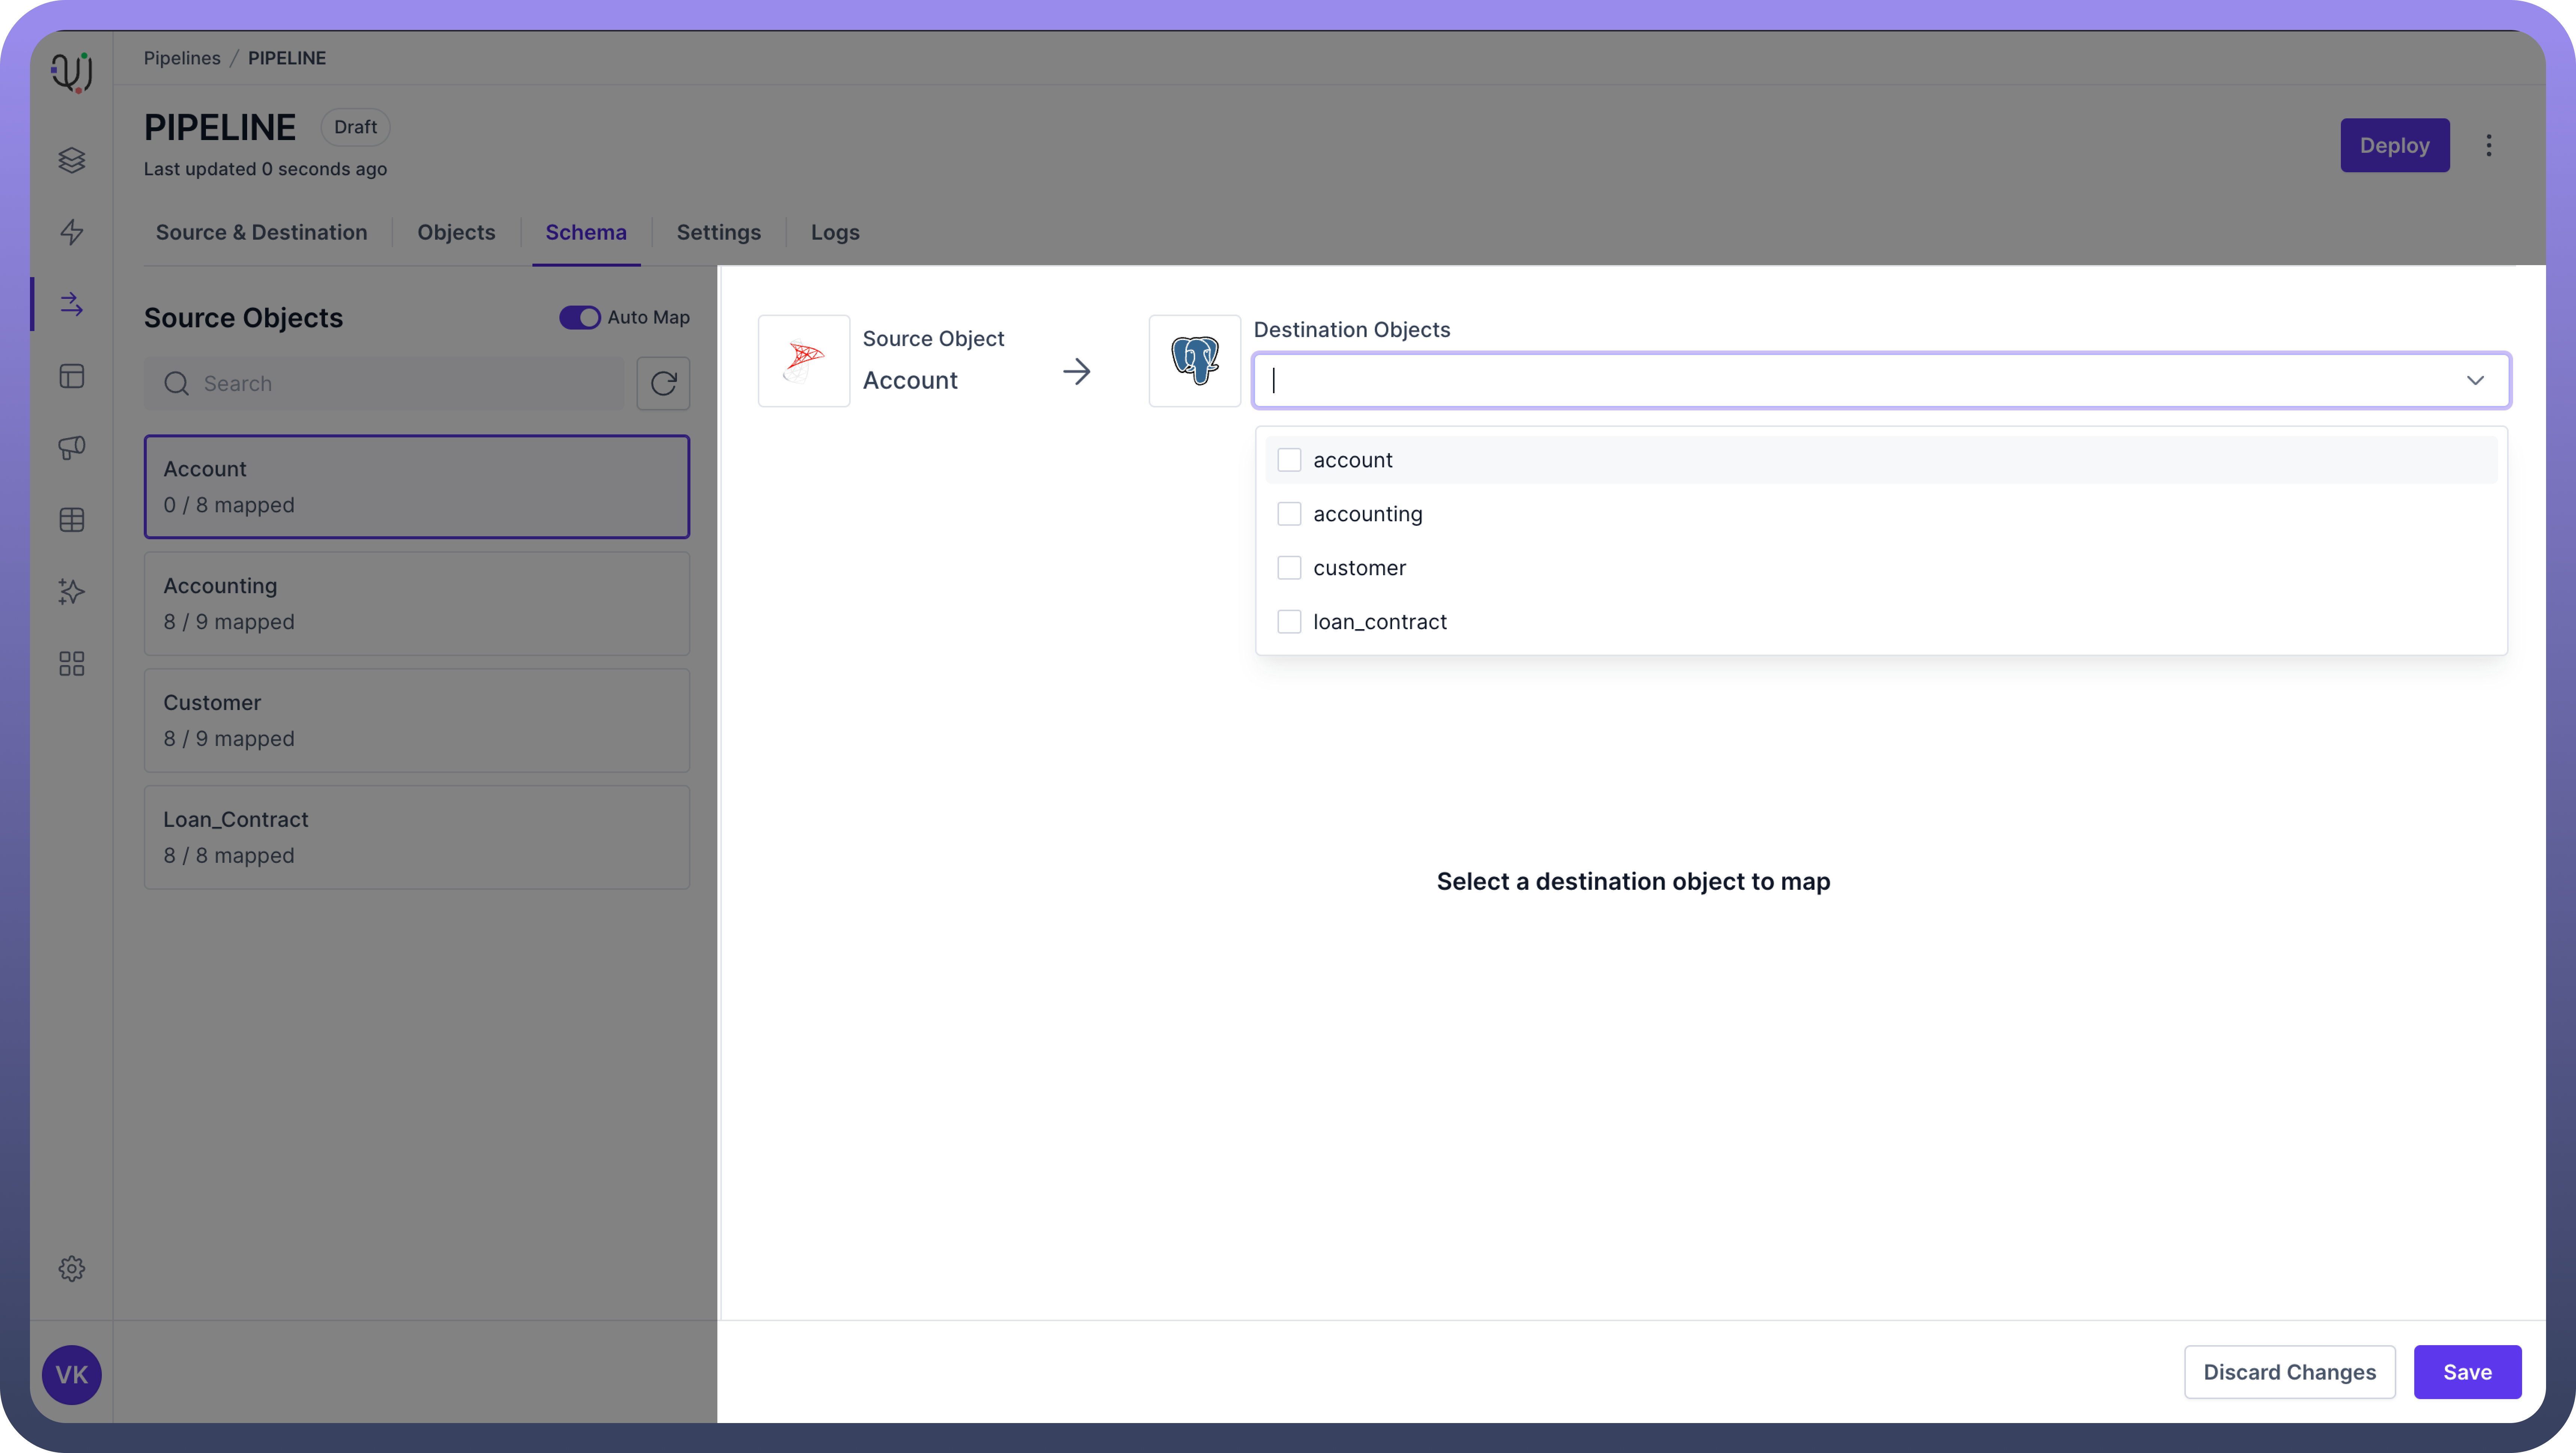Viewport: 2576px width, 1453px height.
Task: Open the layers icon in sidebar
Action: tap(71, 160)
